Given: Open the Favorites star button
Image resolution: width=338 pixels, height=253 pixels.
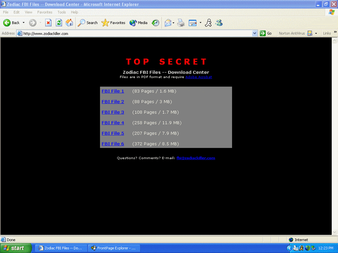Looking at the screenshot, I should click(113, 23).
